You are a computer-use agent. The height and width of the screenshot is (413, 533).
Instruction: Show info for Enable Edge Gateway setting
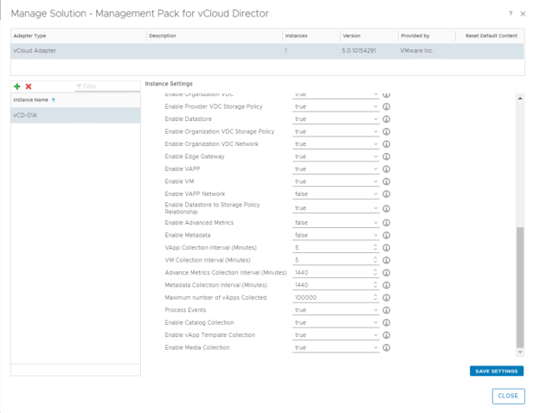click(x=387, y=156)
